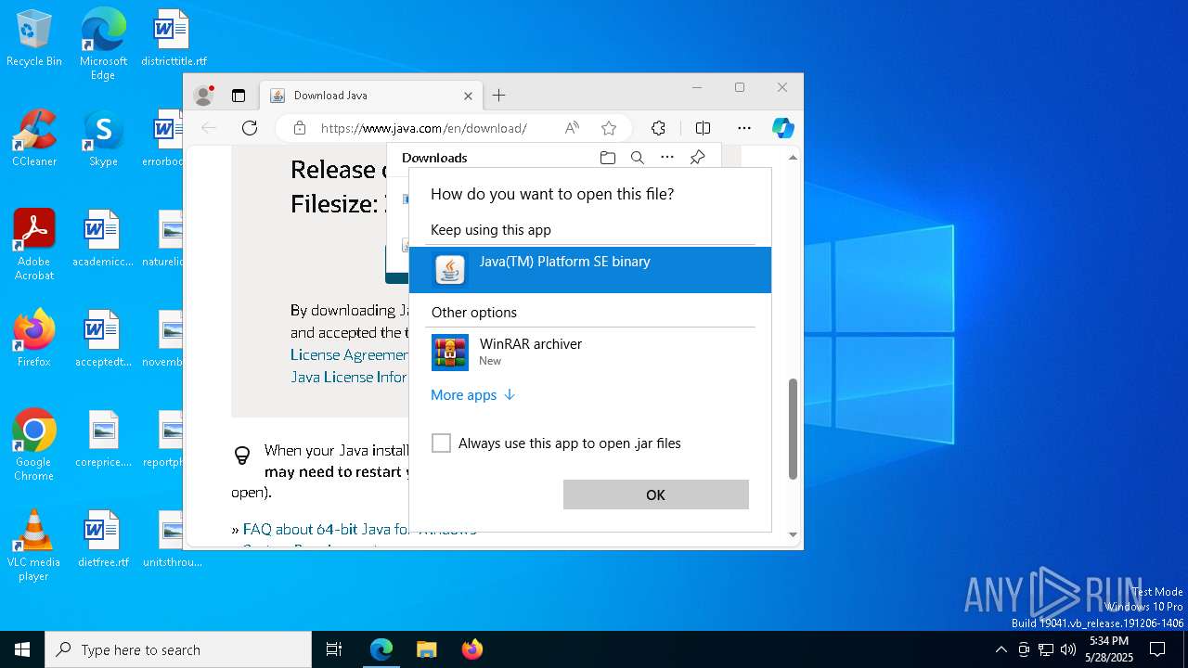Viewport: 1188px width, 668px height.
Task: Open the taskbar clock showing 5:34 PM
Action: [1109, 649]
